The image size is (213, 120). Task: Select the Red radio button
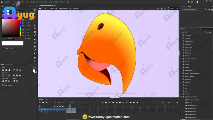tap(23, 30)
